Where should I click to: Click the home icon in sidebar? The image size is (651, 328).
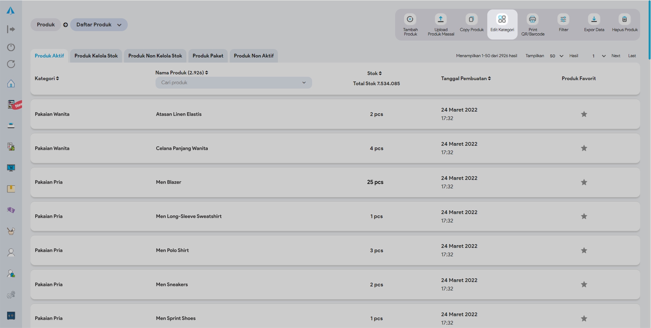[11, 84]
